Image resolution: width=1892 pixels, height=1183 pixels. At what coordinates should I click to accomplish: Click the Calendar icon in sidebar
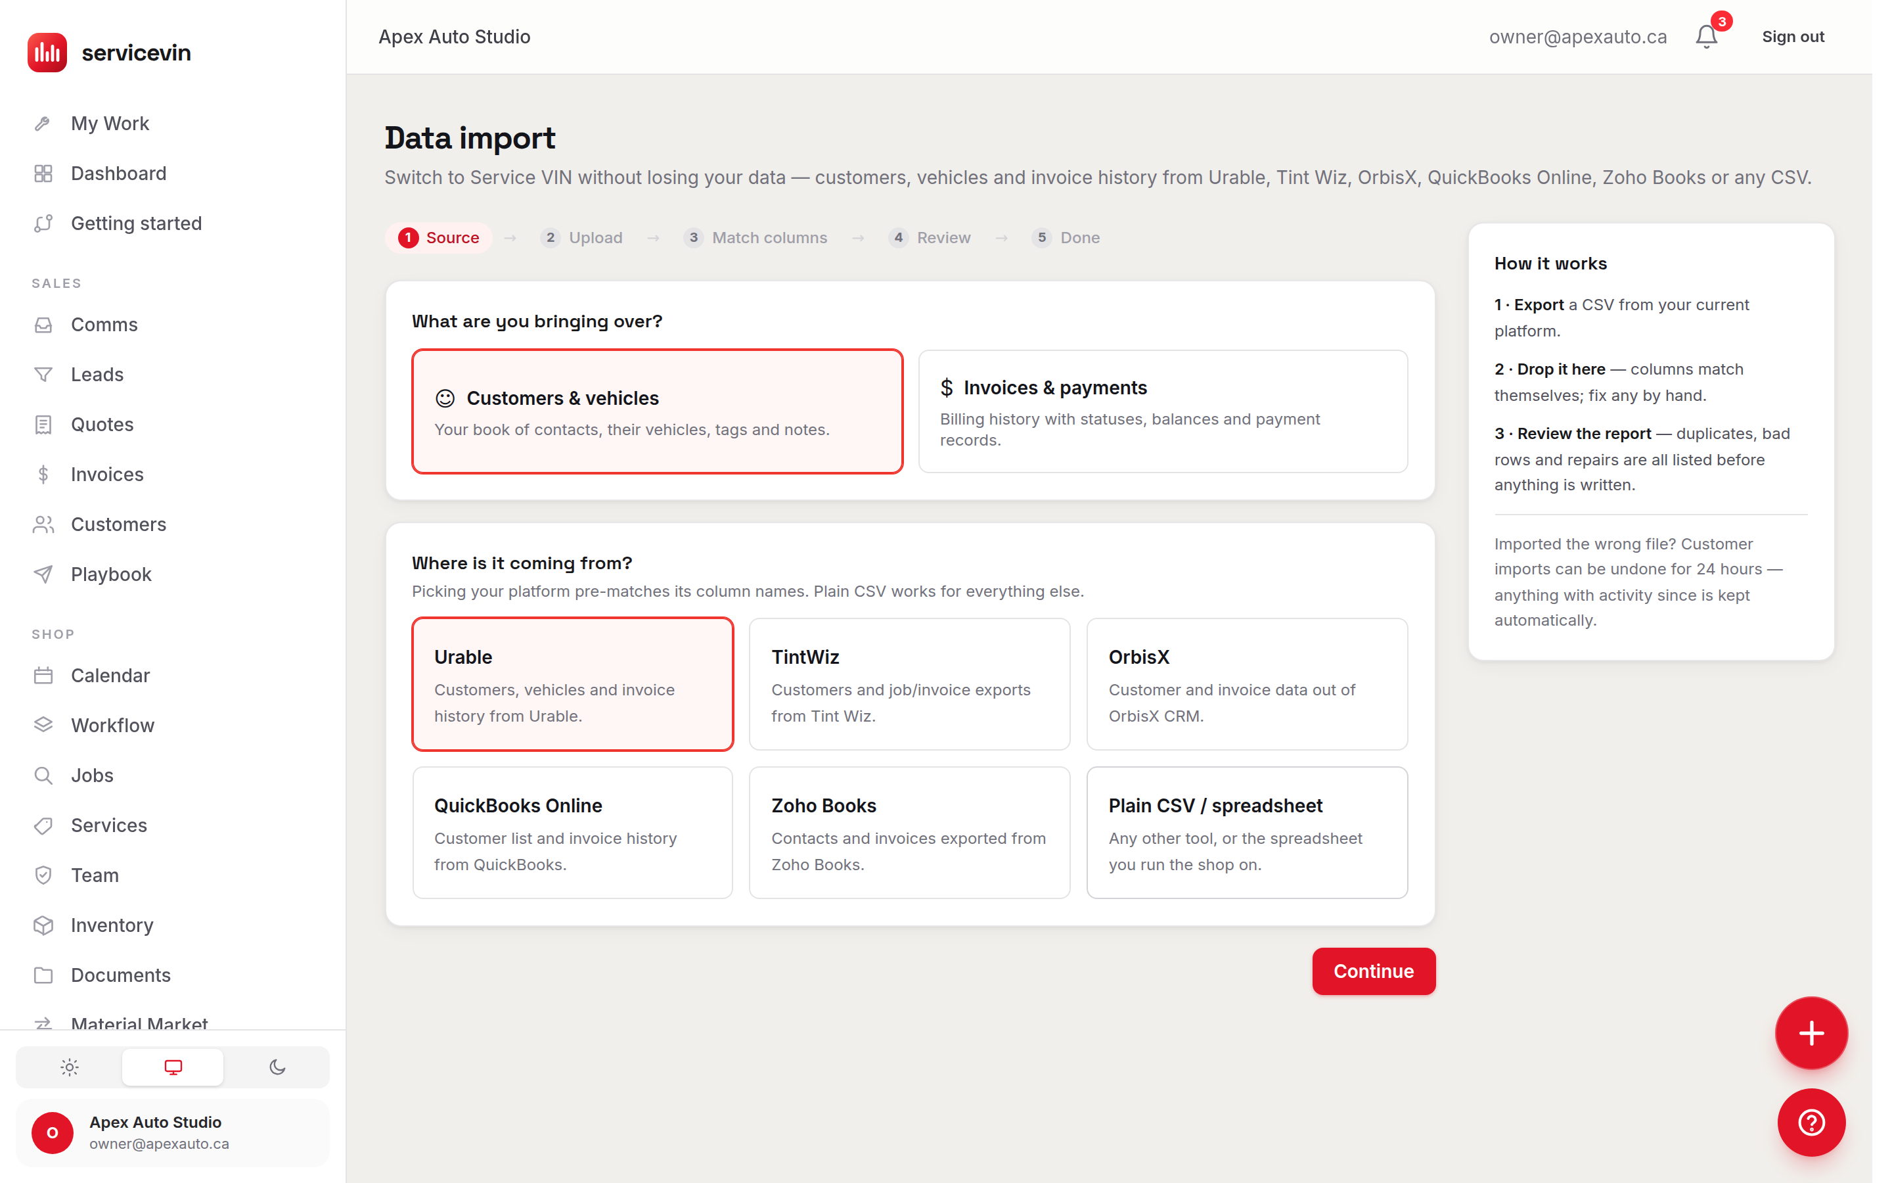coord(43,676)
